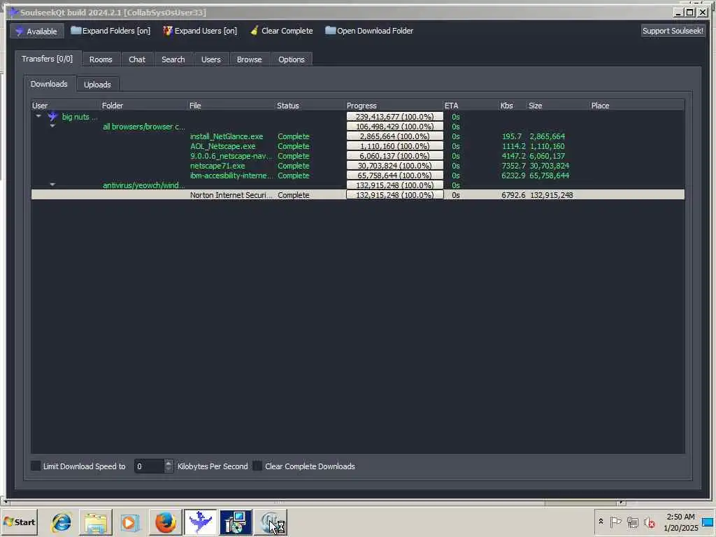Select the AOL_Netscape.exe file
Screen dimensions: 716x537
point(223,146)
